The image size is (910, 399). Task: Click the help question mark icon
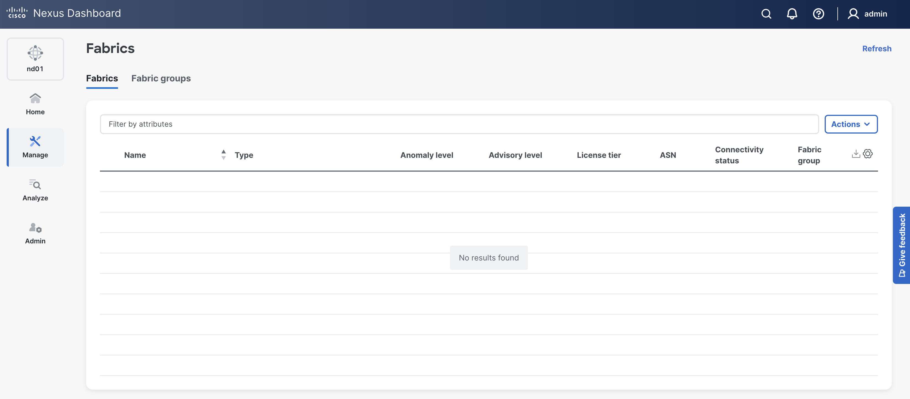818,14
